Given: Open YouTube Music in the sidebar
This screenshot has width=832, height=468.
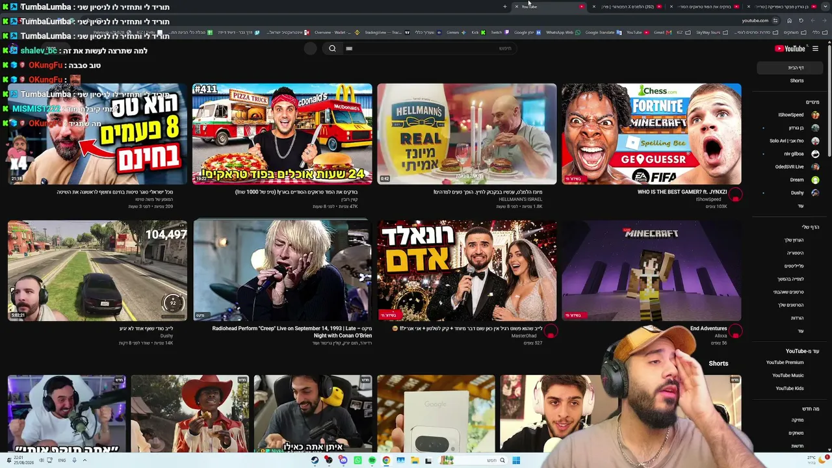Looking at the screenshot, I should (x=788, y=375).
